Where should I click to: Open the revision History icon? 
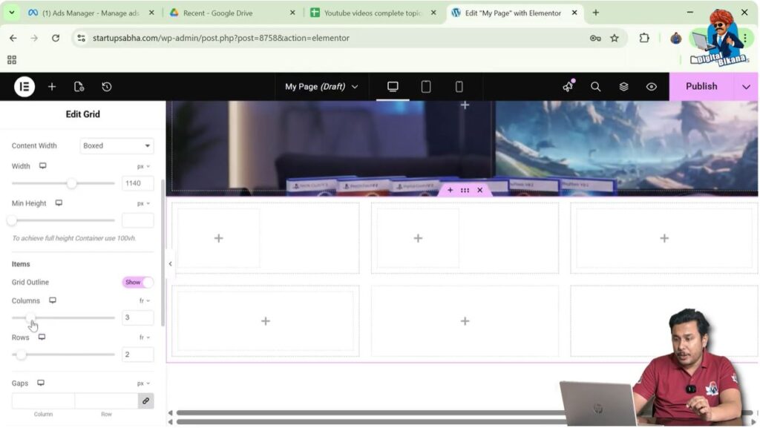[107, 87]
